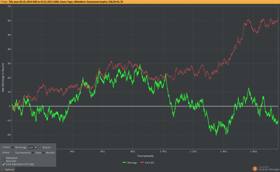Screen dimensions: 280x172
Task: Click y-axis tick label -20
Action: 9,135
